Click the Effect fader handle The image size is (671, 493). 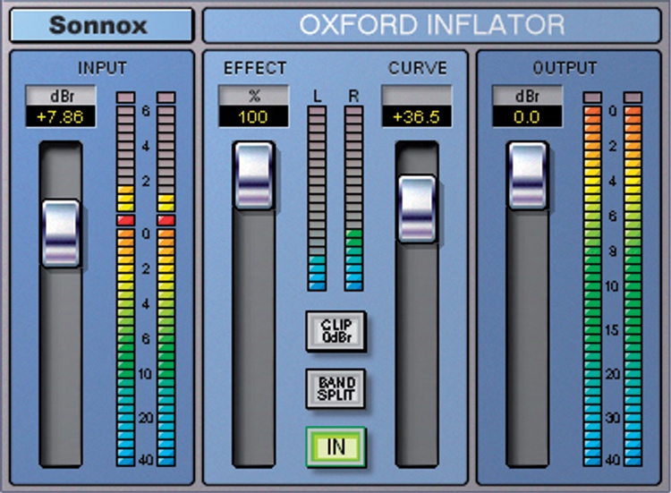click(x=254, y=175)
